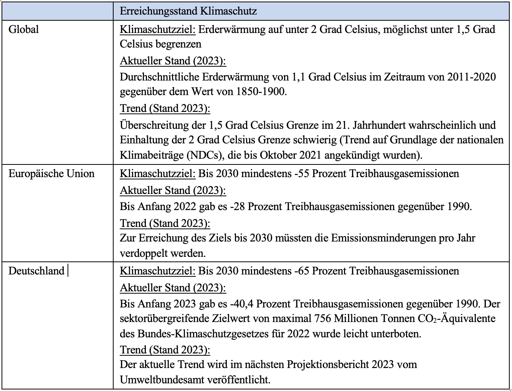Click line 'sektorübergreifende Zielwert von maximal 756 Millionen'
The height and width of the screenshot is (391, 512).
click(x=308, y=319)
